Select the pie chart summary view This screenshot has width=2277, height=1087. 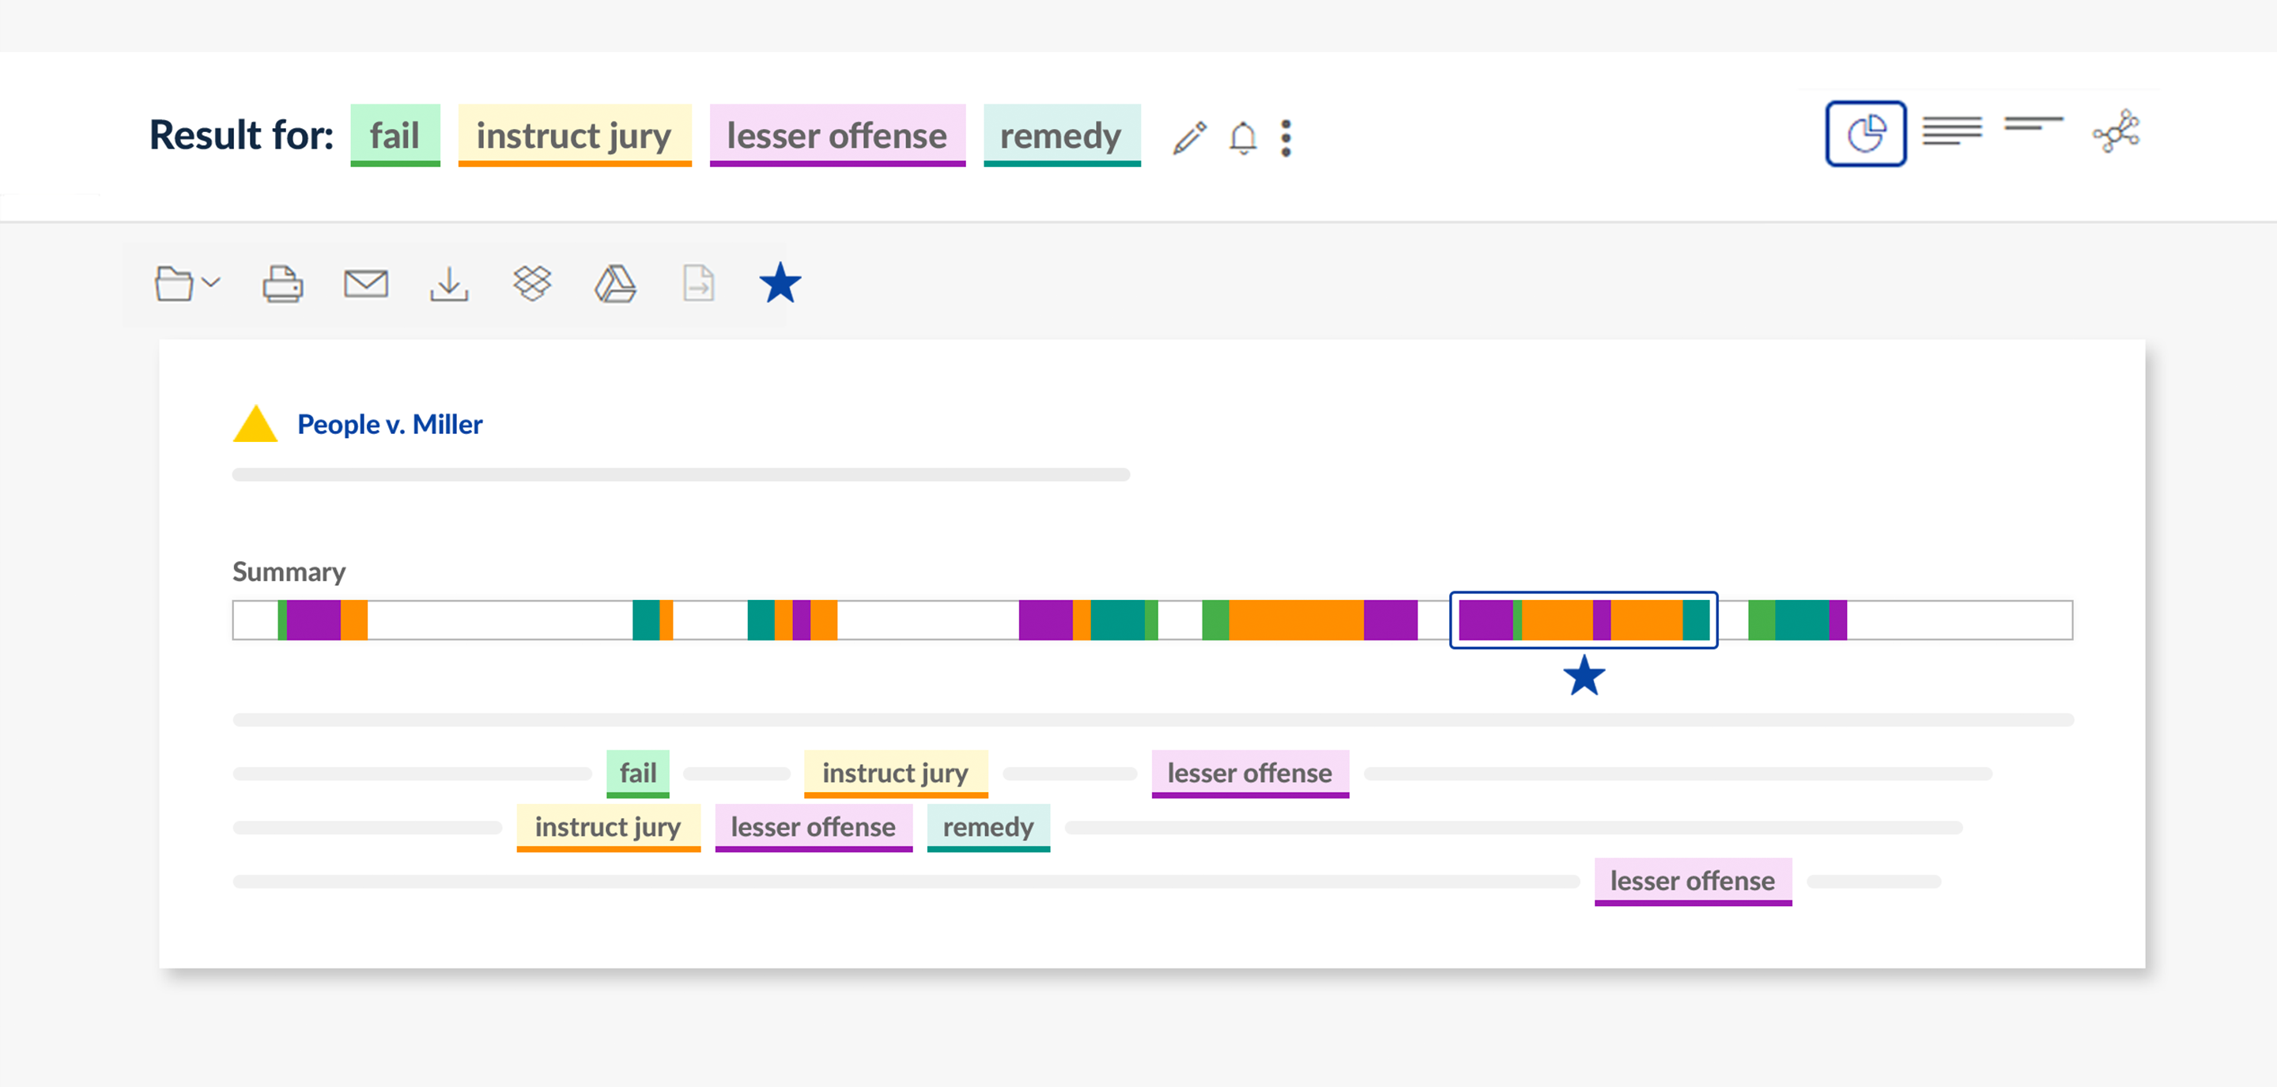point(1865,134)
